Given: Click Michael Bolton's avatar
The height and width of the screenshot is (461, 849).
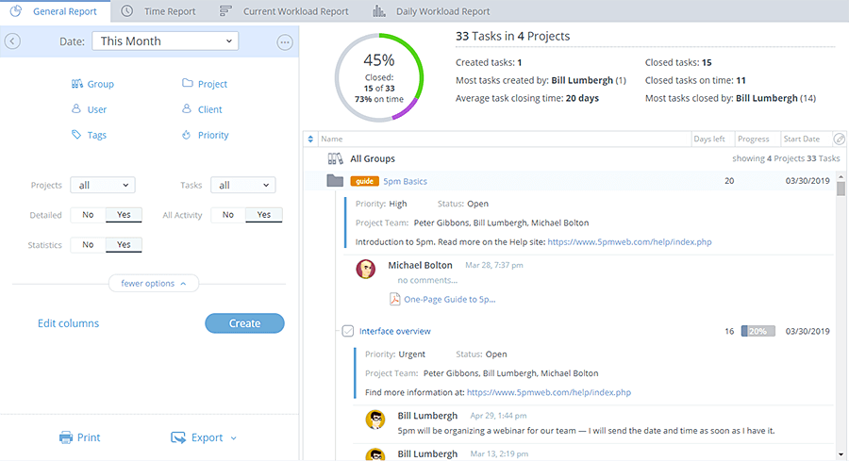Looking at the screenshot, I should tap(366, 271).
